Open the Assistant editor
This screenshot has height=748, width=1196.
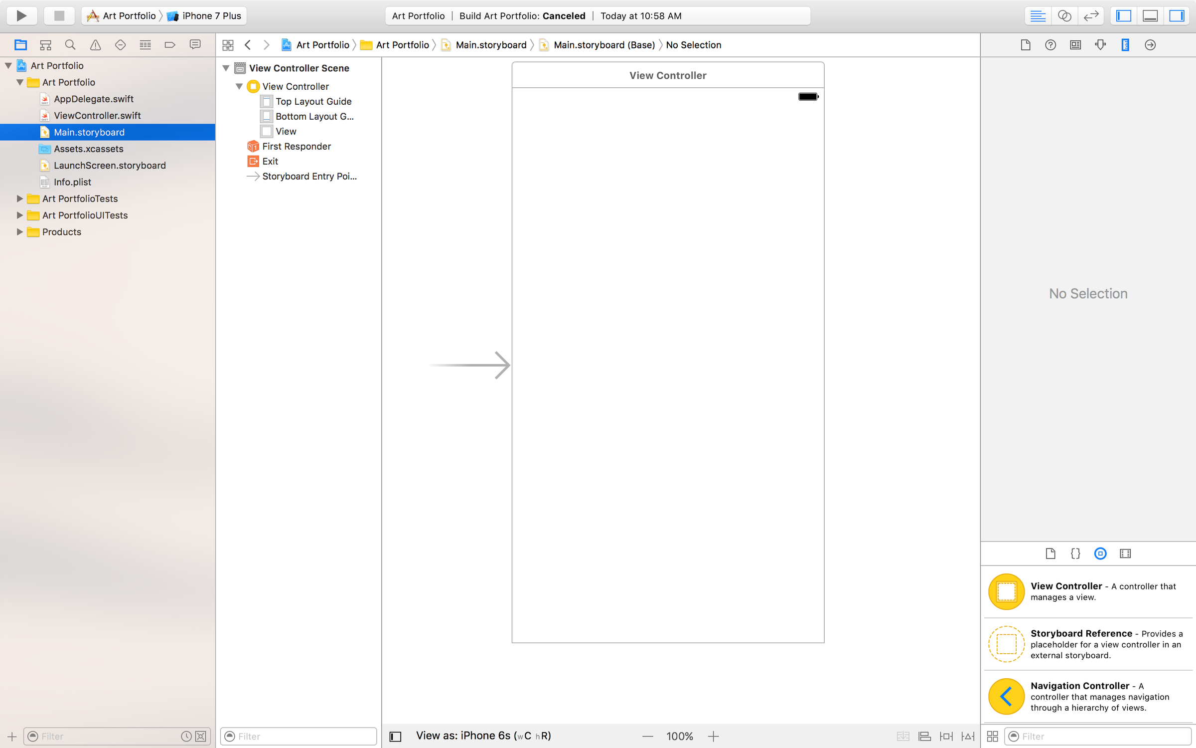(x=1064, y=15)
